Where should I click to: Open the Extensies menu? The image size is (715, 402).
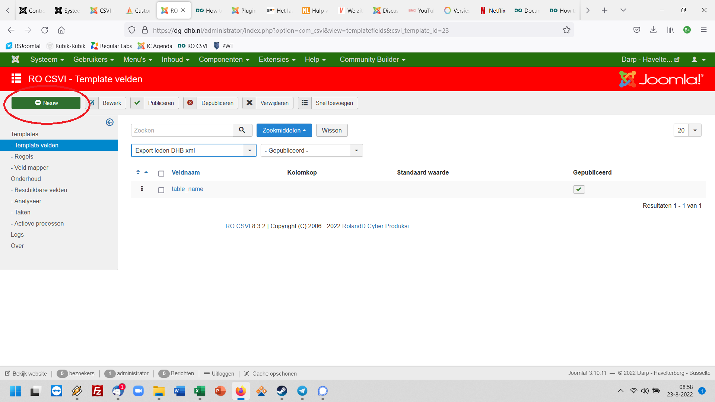(277, 60)
